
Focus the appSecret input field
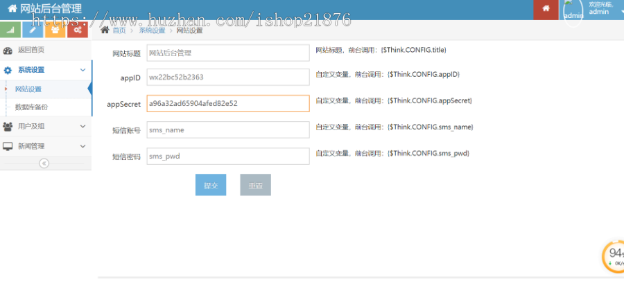click(x=228, y=103)
